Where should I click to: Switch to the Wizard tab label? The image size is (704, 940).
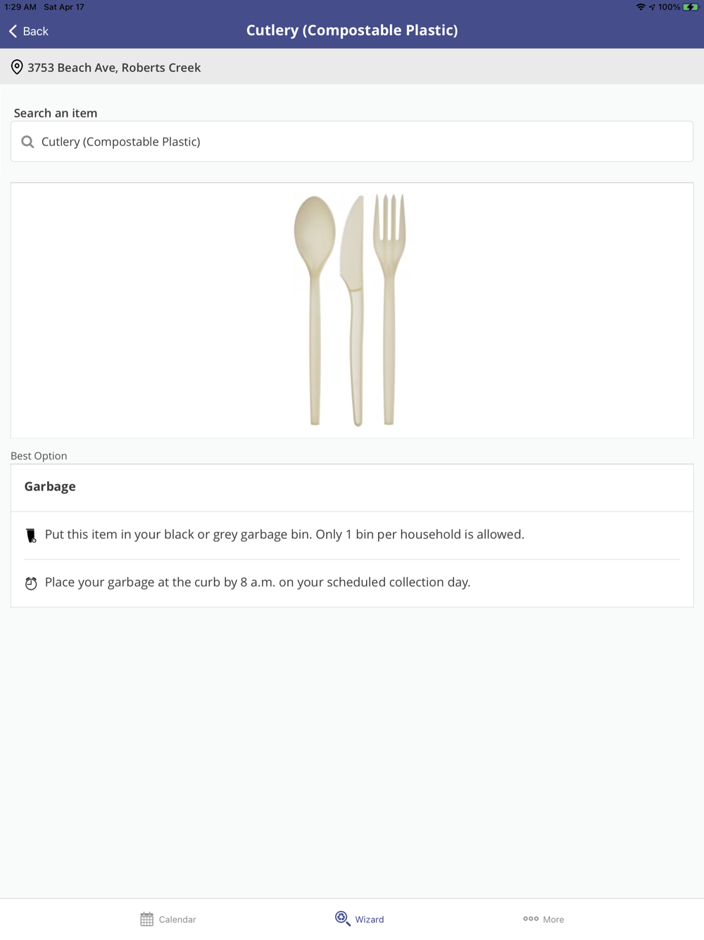[x=370, y=920]
